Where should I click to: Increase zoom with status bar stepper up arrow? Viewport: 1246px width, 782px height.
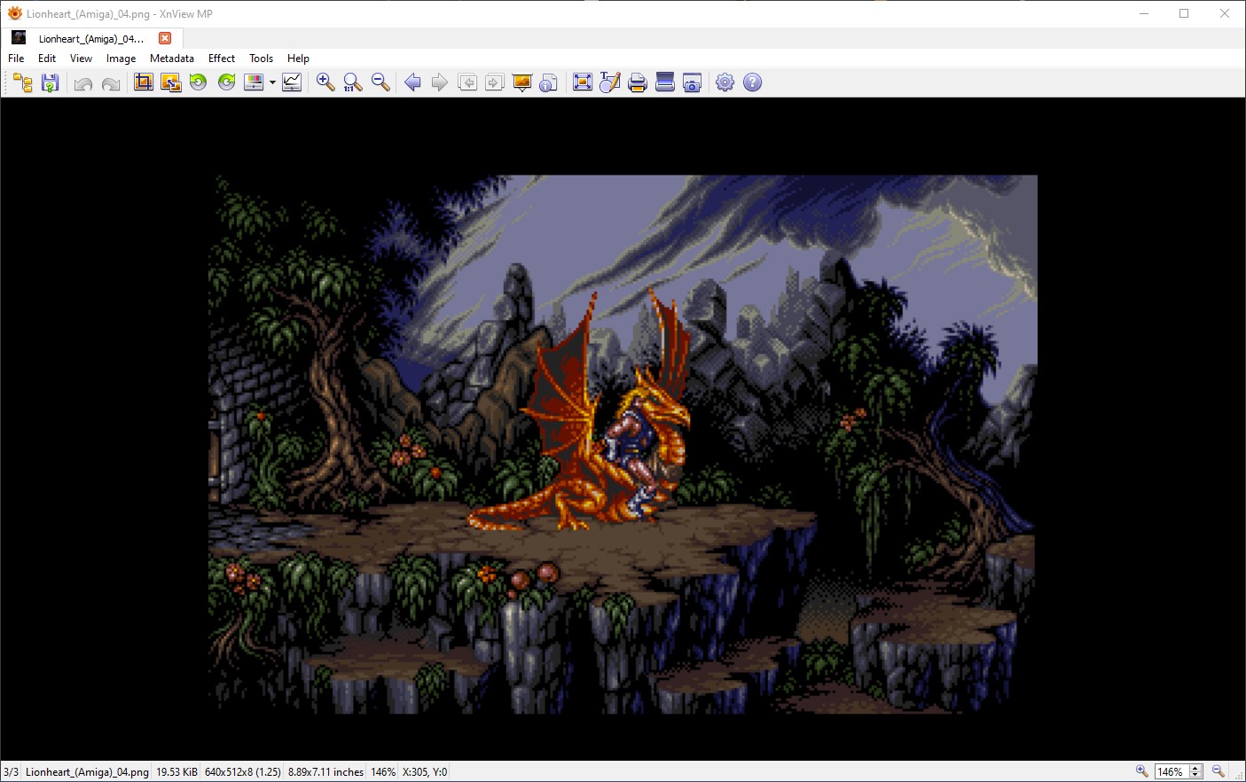pyautogui.click(x=1195, y=768)
